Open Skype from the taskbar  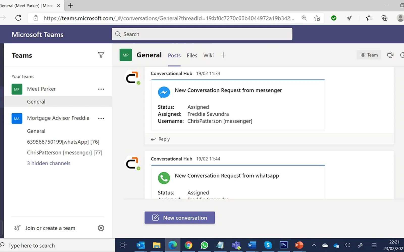point(268,245)
